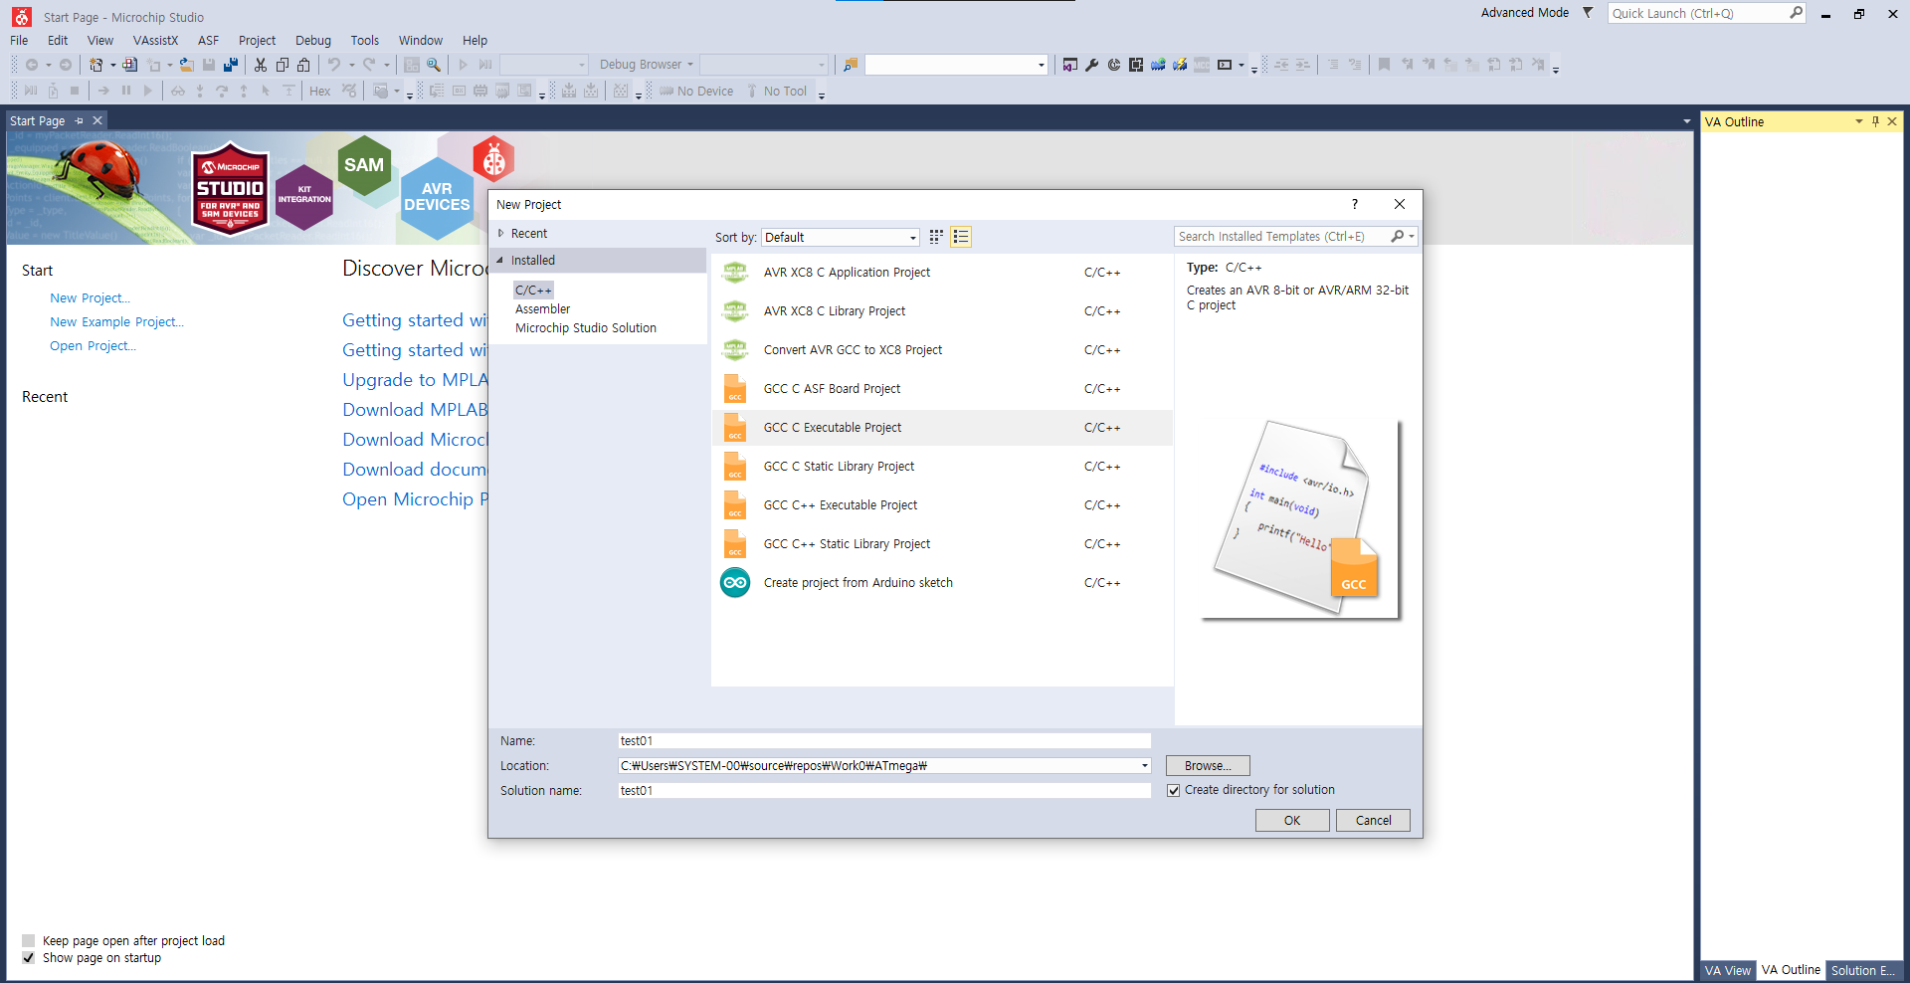
Task: Select the C/C++ template category
Action: [x=533, y=291]
